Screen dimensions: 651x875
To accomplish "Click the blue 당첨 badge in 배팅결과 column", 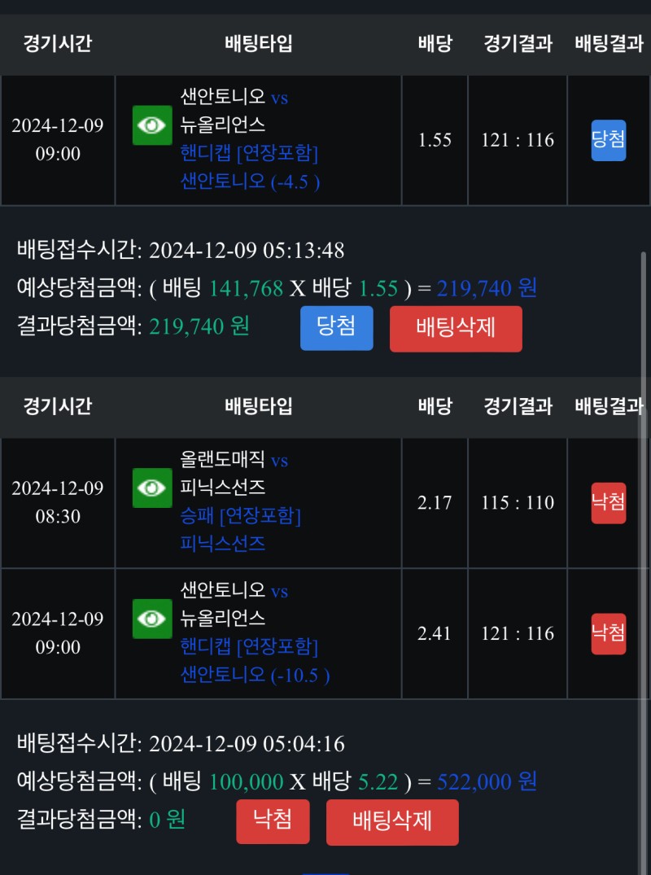I will [608, 140].
